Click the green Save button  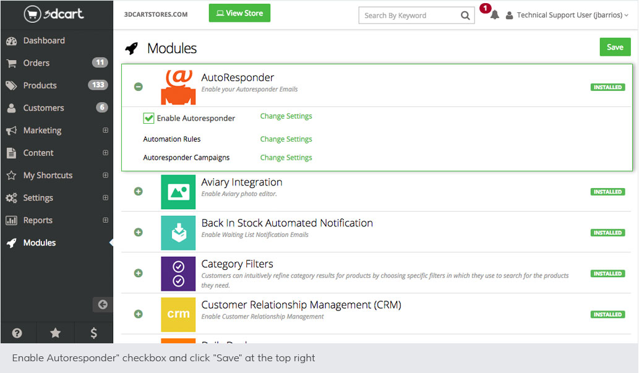tap(615, 47)
